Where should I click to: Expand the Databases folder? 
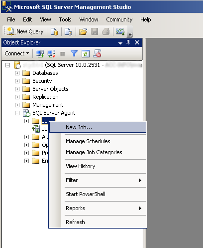click(x=17, y=73)
